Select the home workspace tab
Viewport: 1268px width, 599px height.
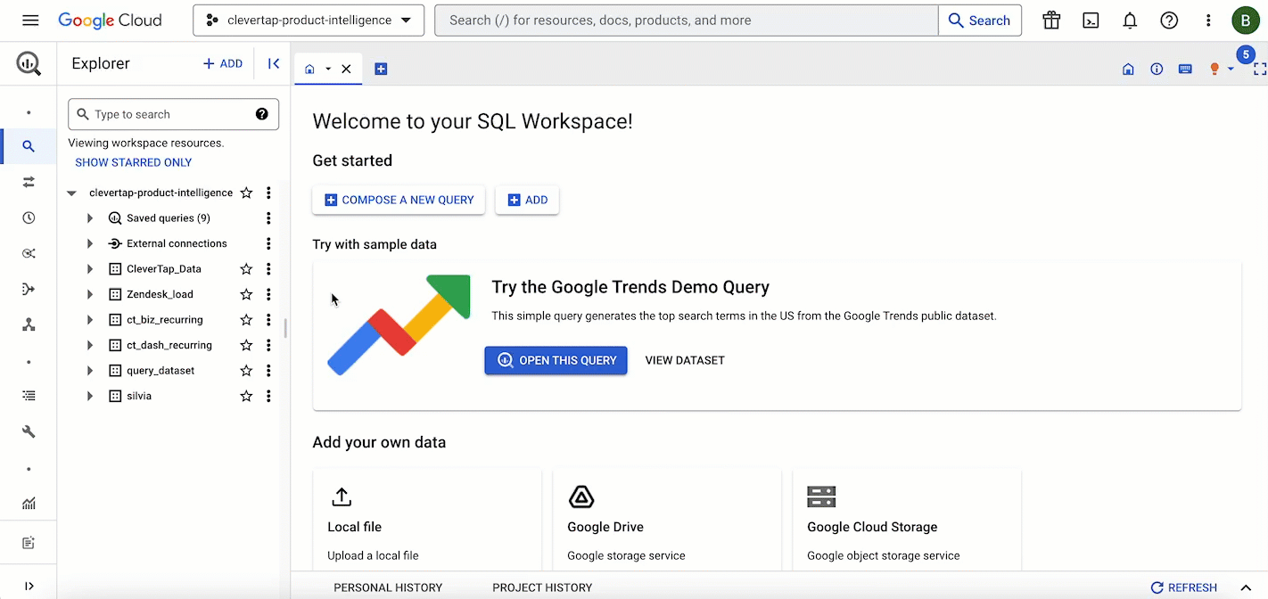(x=309, y=69)
